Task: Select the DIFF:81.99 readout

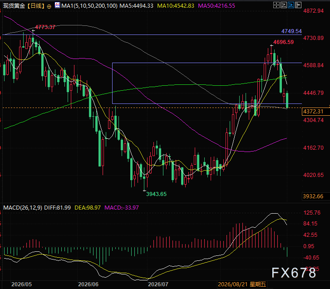Action: pos(58,208)
